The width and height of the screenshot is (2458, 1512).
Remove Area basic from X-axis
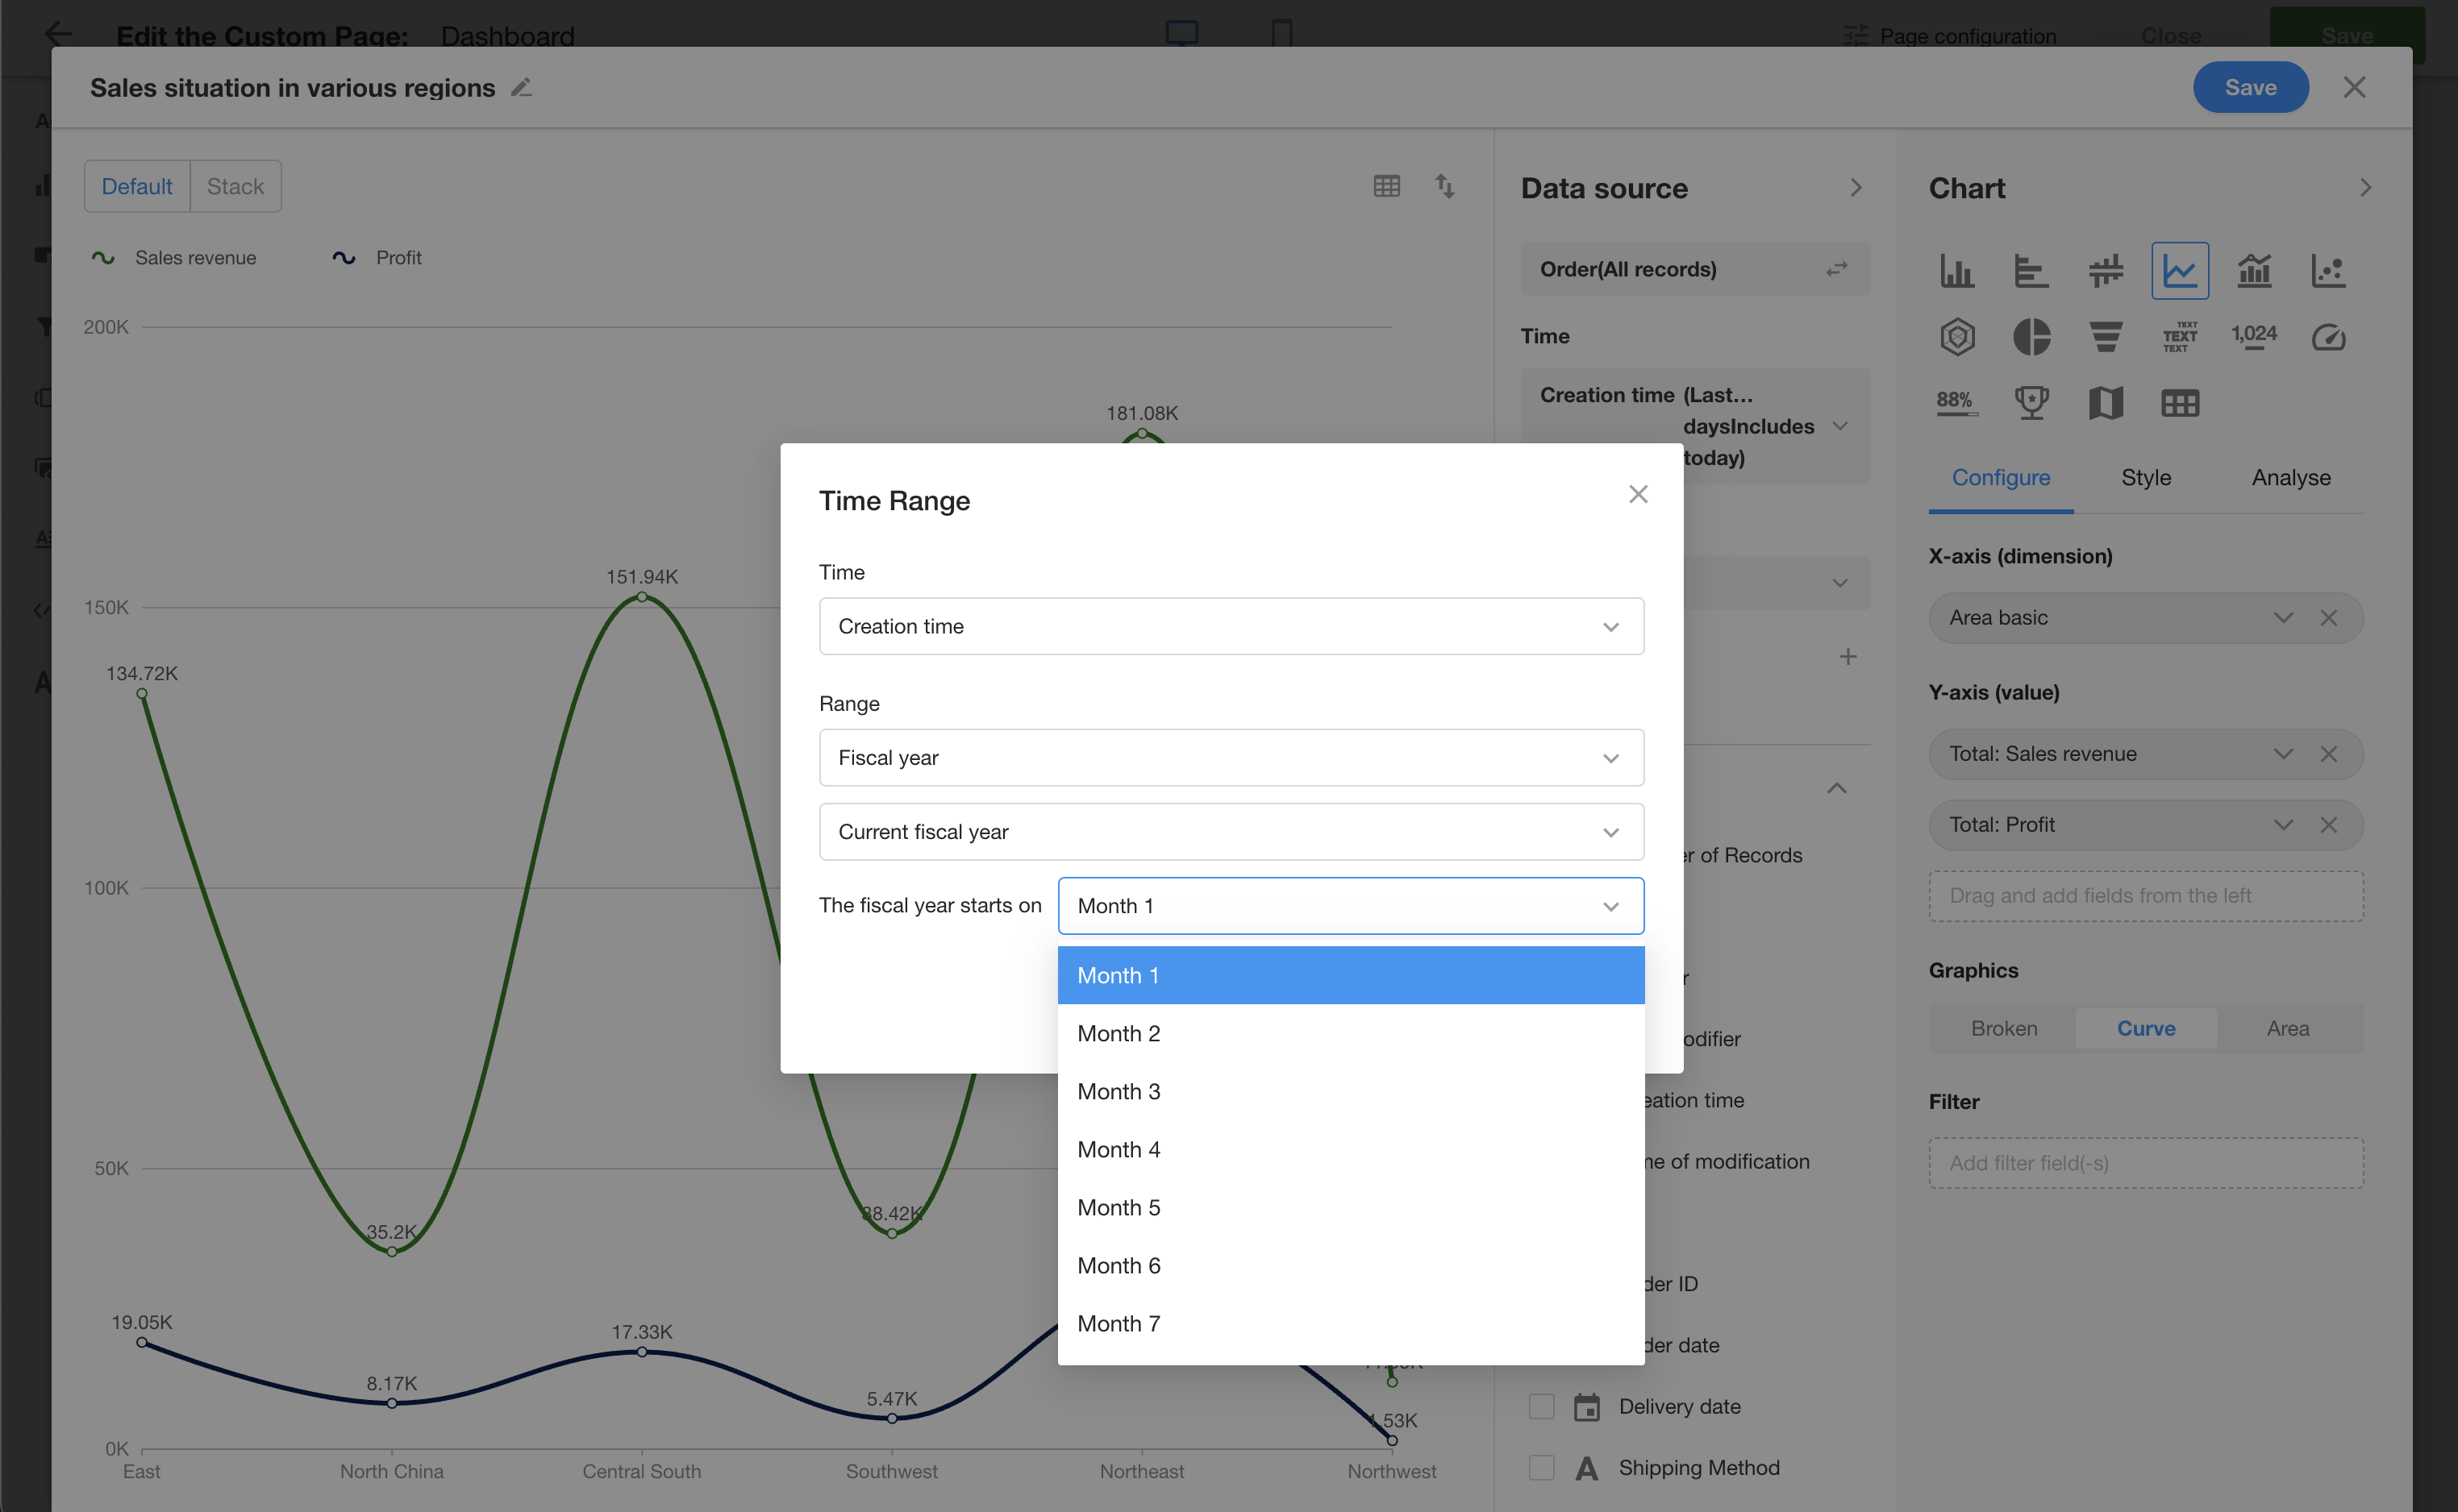2329,618
